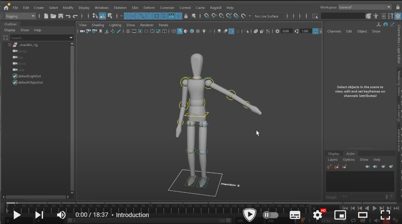This screenshot has width=402, height=224.
Task: Click the wireframe cube shading icon
Action: [174, 31]
